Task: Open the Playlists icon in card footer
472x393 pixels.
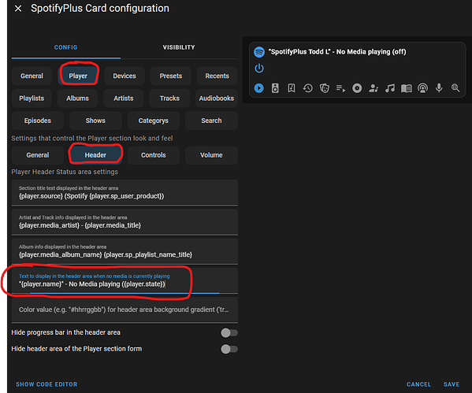Action: [340, 88]
